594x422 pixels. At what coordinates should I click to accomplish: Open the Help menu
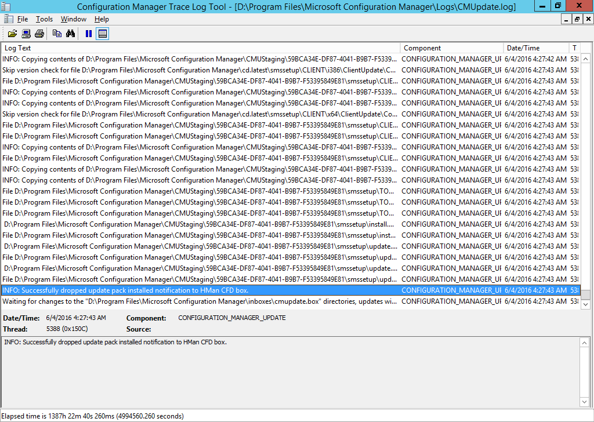(x=102, y=19)
